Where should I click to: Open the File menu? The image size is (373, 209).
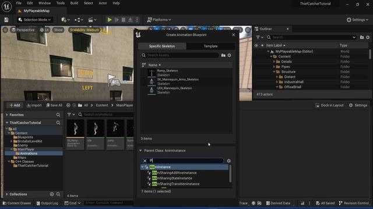(x=19, y=3)
